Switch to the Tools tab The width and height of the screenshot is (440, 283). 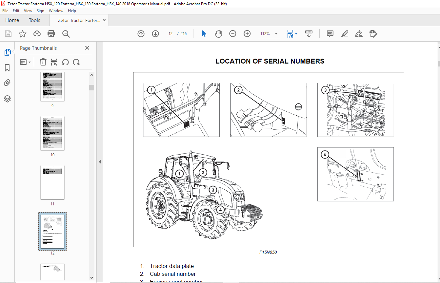click(x=34, y=20)
